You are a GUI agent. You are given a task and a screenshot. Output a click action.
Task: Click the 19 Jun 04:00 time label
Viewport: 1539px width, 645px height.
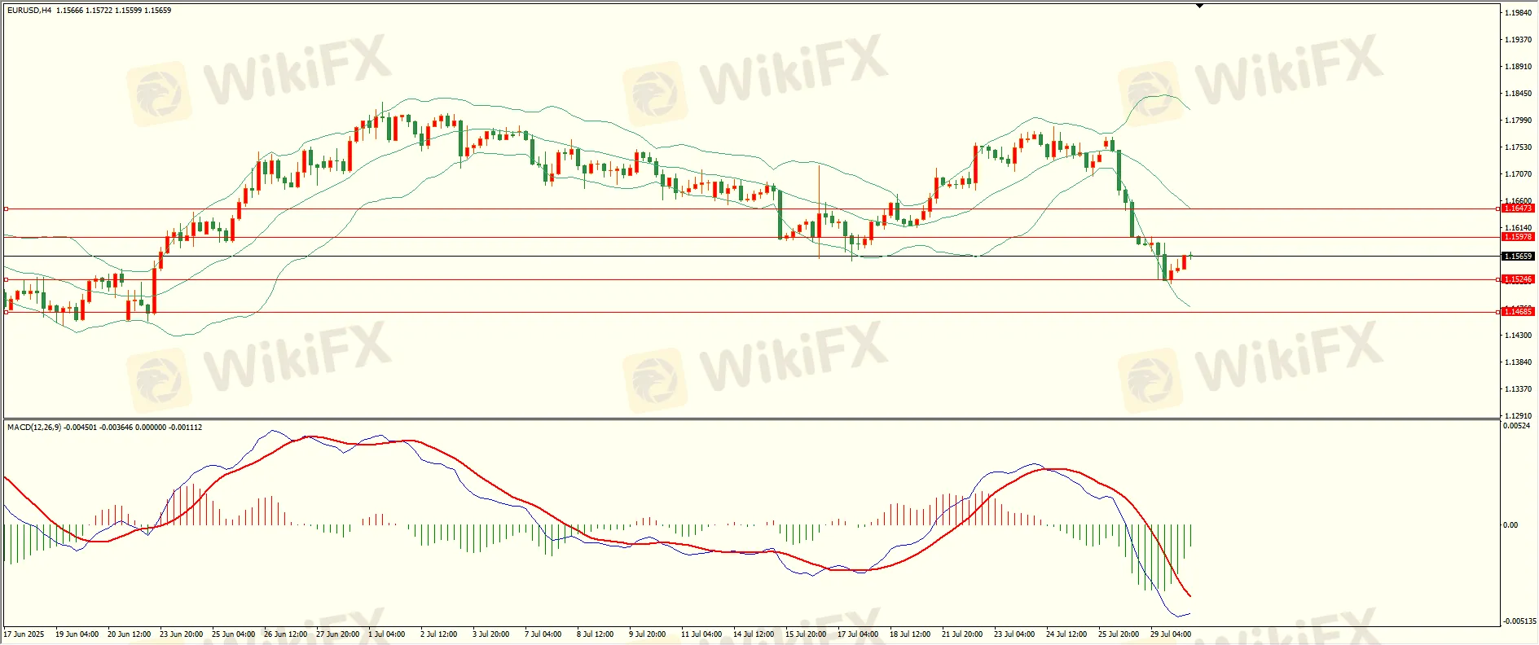coord(77,634)
